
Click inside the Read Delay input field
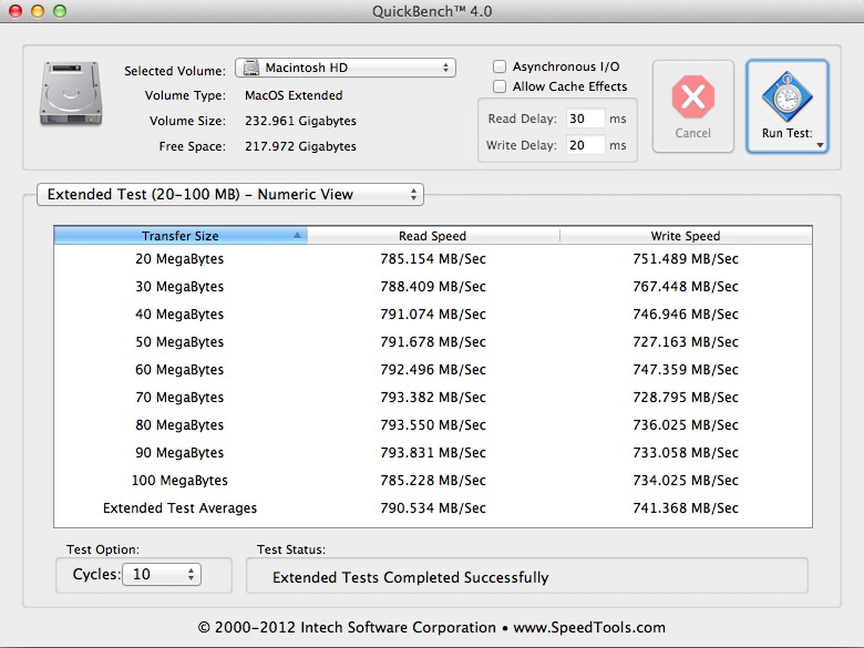pyautogui.click(x=585, y=118)
